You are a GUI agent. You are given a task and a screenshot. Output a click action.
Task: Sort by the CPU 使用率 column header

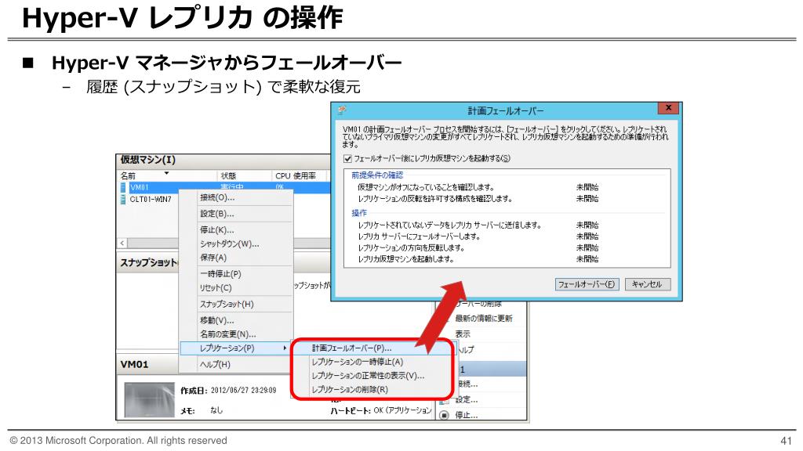pos(297,176)
